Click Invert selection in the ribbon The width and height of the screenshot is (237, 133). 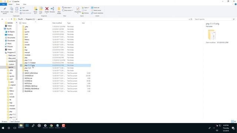click(97, 13)
